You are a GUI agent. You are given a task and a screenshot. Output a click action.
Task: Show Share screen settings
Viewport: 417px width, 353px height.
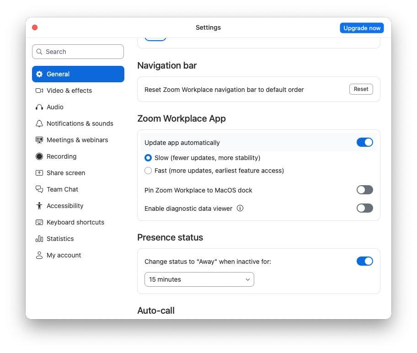(78, 173)
